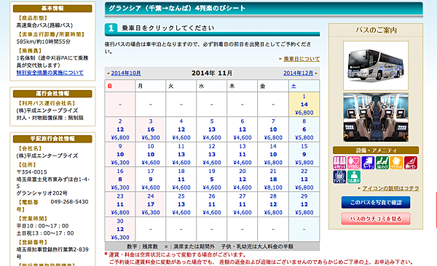Open 特別安全措置の実施について link
437x266 pixels.
[50, 73]
